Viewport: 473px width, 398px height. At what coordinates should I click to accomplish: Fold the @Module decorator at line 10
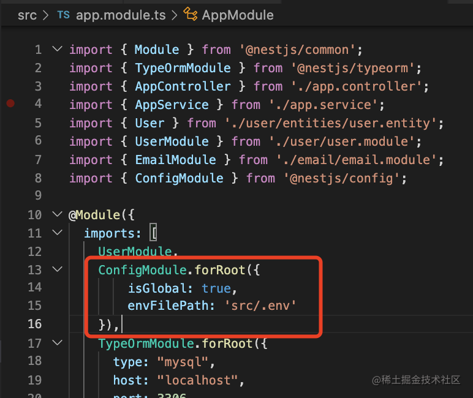[57, 214]
